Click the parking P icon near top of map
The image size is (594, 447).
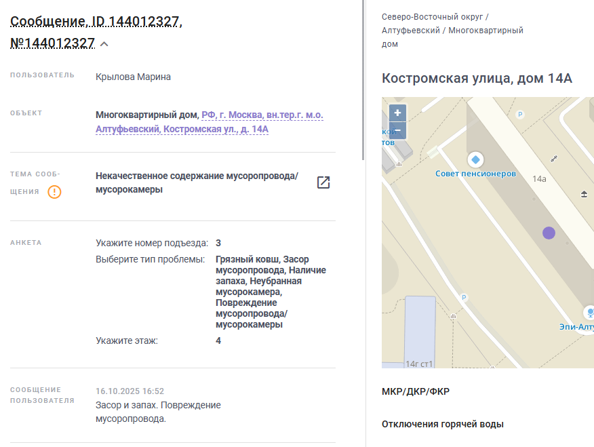click(x=520, y=115)
